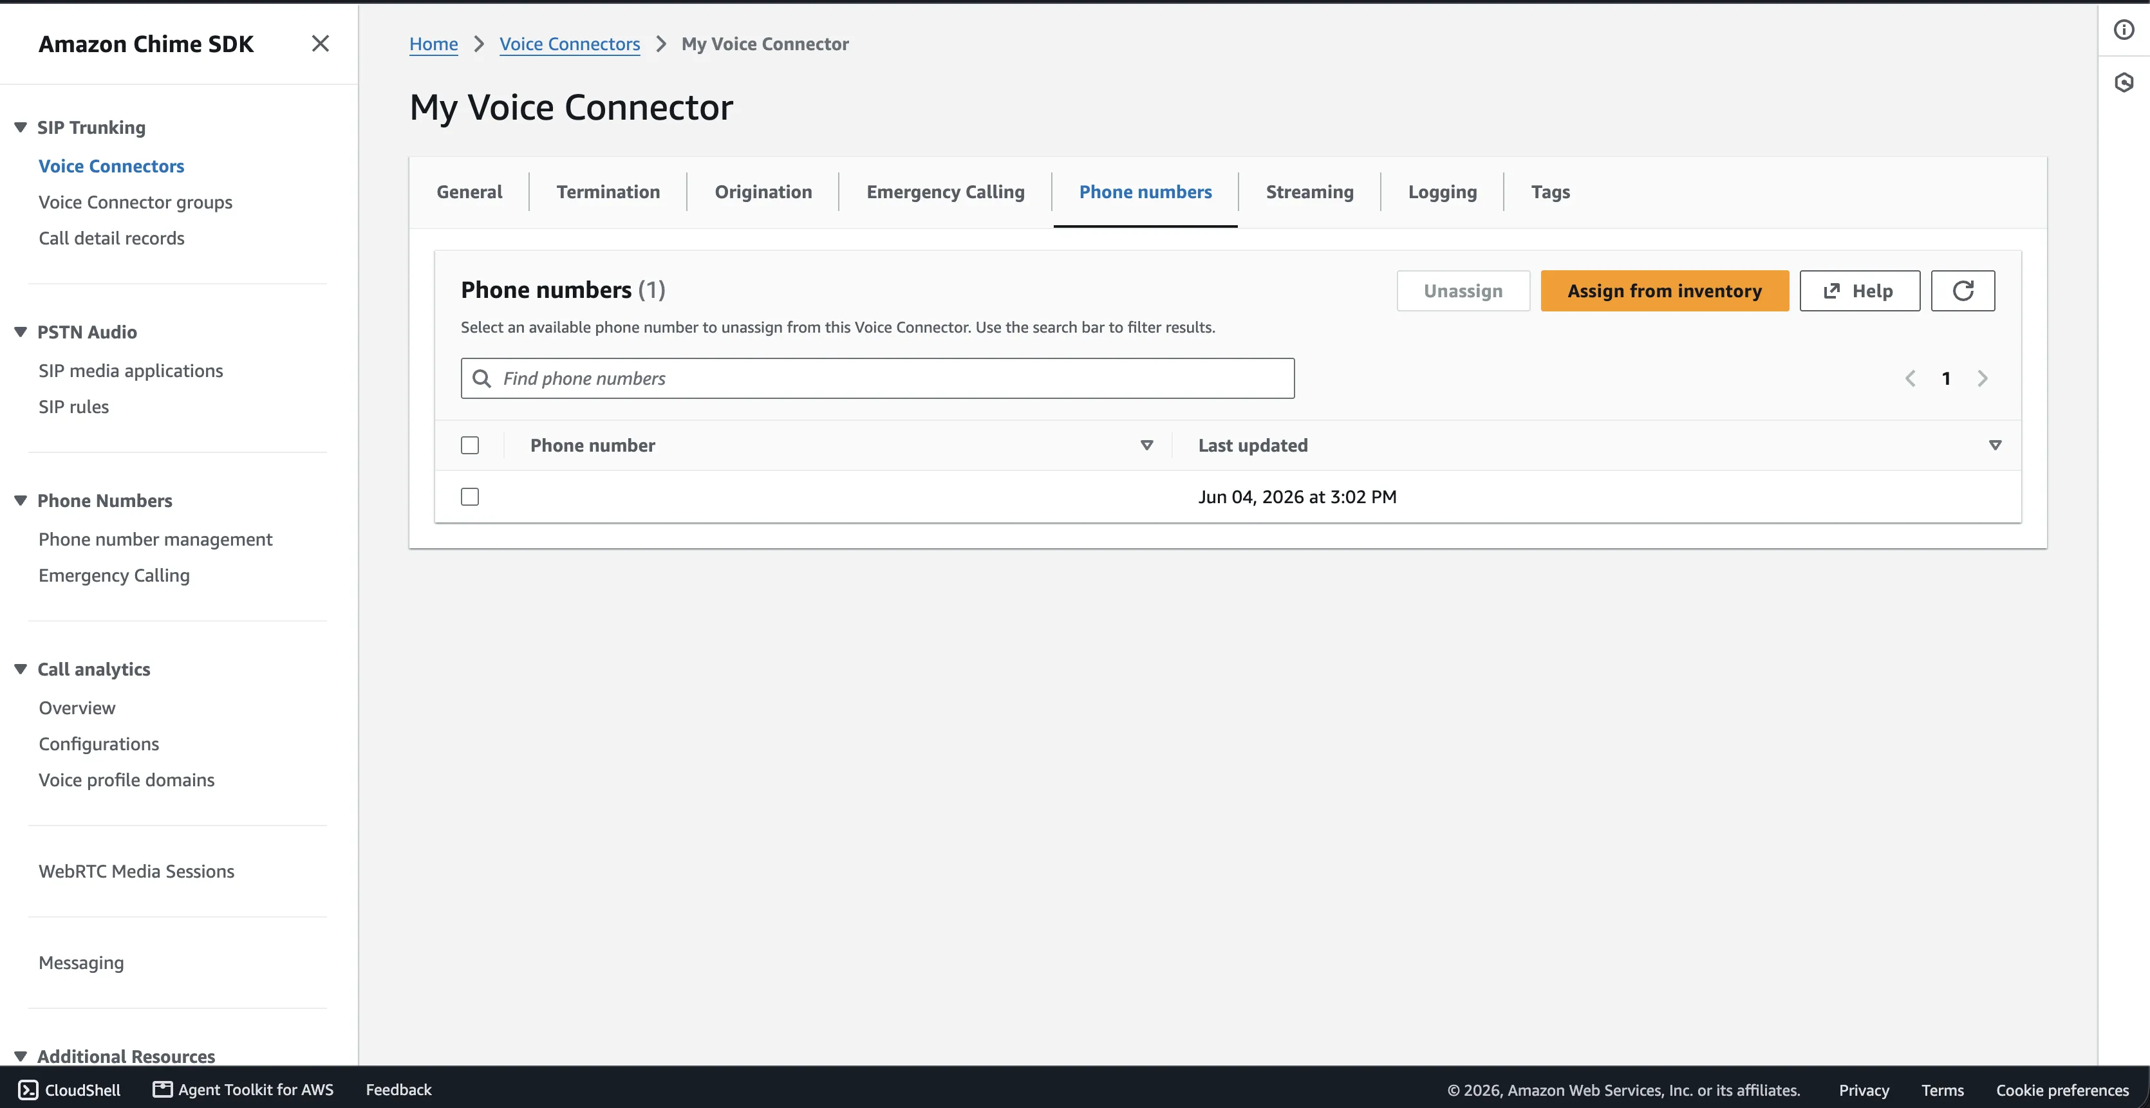Go to Voice Connectors breadcrumb link

point(570,43)
